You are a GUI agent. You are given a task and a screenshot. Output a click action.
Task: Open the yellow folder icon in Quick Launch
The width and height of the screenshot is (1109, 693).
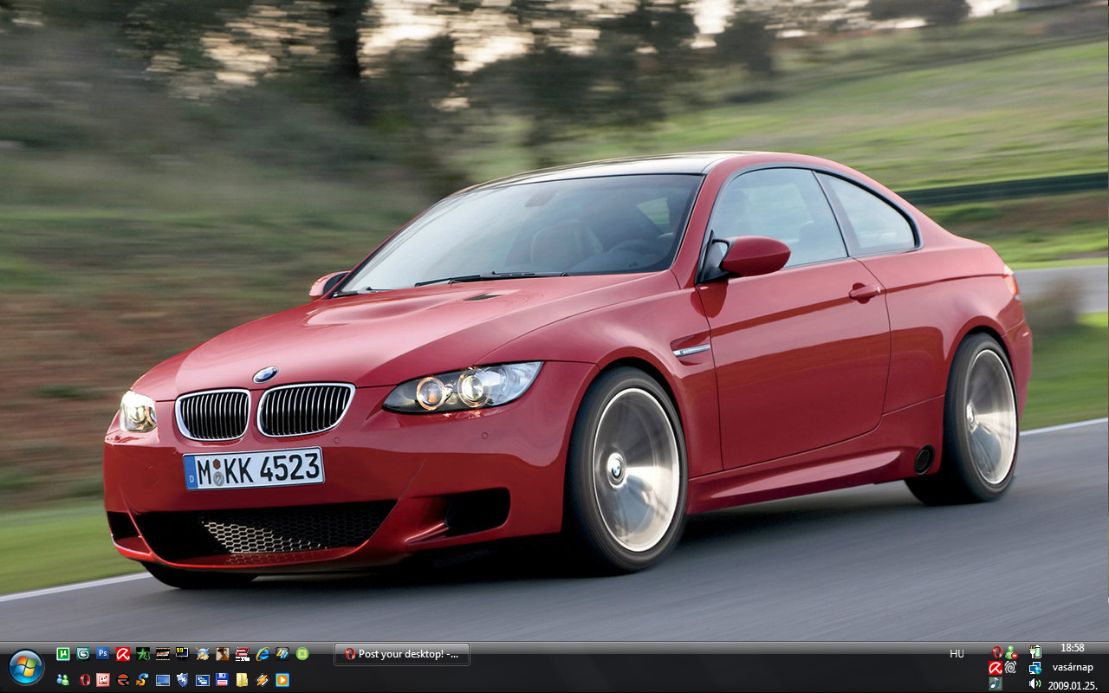tap(243, 679)
